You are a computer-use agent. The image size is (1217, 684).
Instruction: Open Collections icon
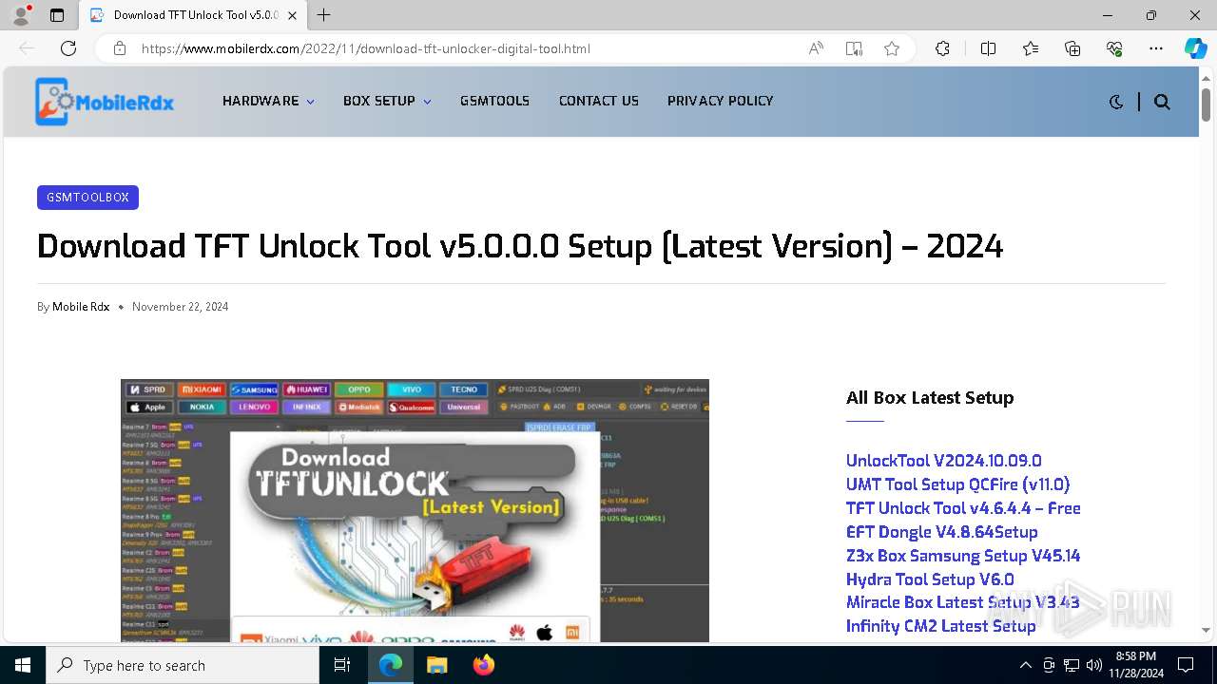click(1072, 48)
